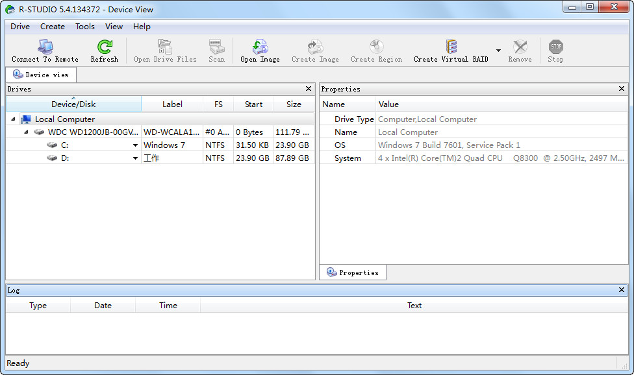The height and width of the screenshot is (375, 634).
Task: Click the Local Computer icon in tree
Action: 26,119
